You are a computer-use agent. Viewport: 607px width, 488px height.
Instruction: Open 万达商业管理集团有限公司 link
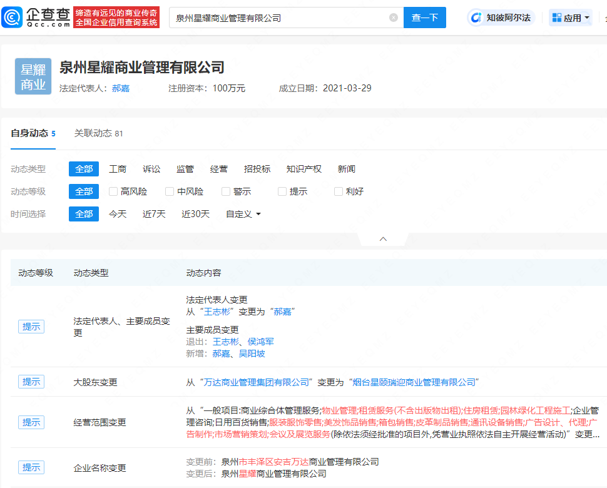[257, 382]
